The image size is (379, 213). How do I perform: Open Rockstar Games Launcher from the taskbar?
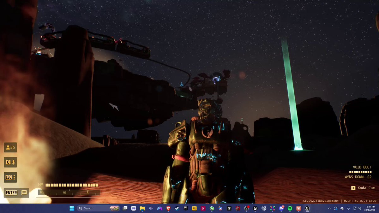pyautogui.click(x=195, y=208)
